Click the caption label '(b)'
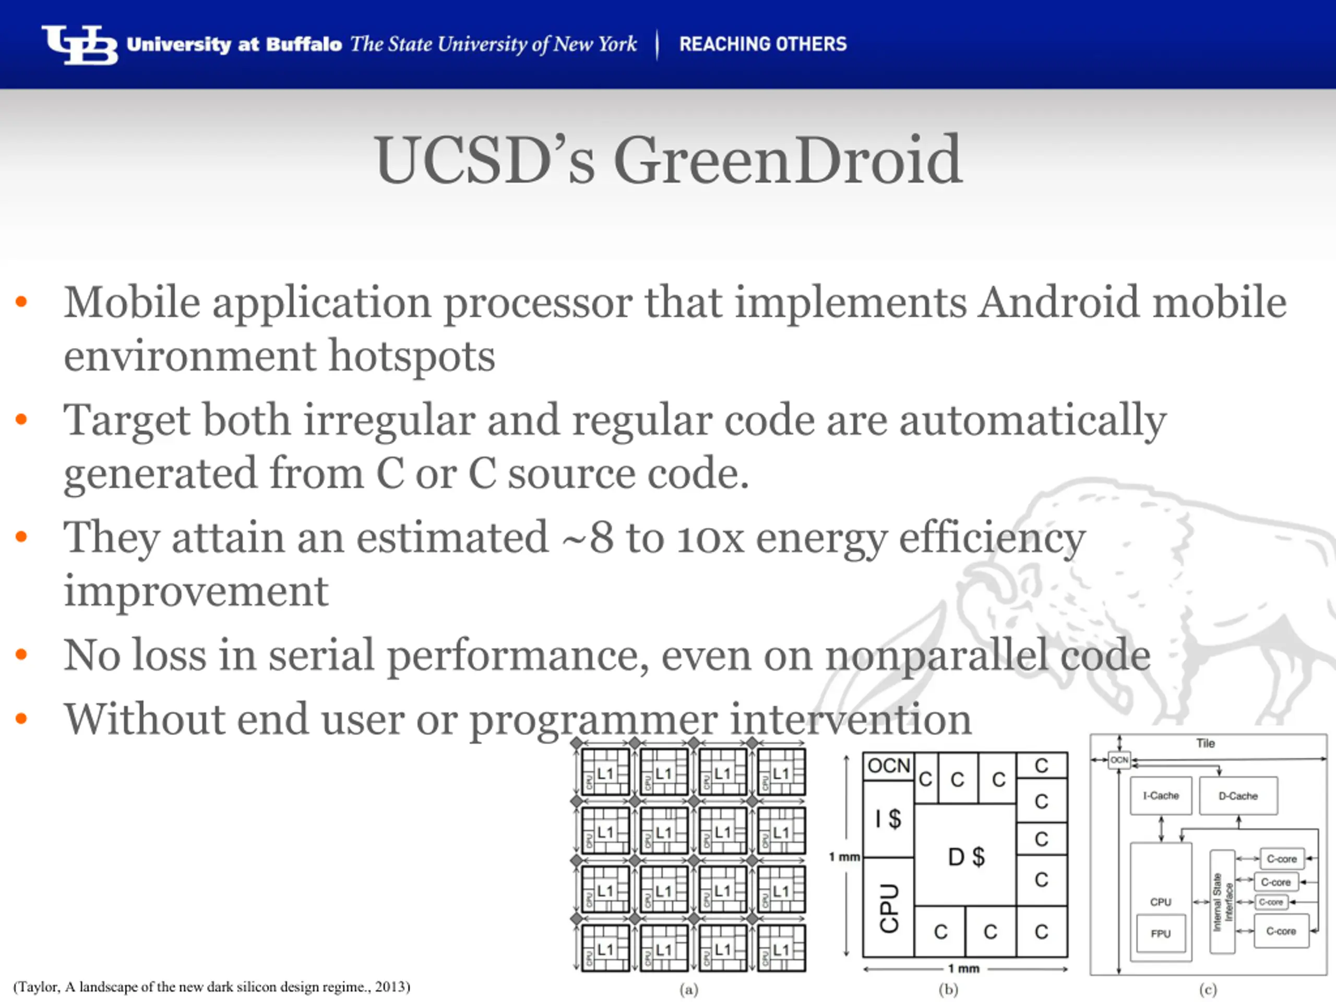 948,989
